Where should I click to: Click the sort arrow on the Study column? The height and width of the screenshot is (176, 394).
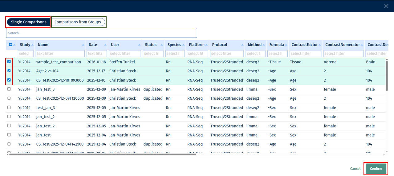point(32,45)
